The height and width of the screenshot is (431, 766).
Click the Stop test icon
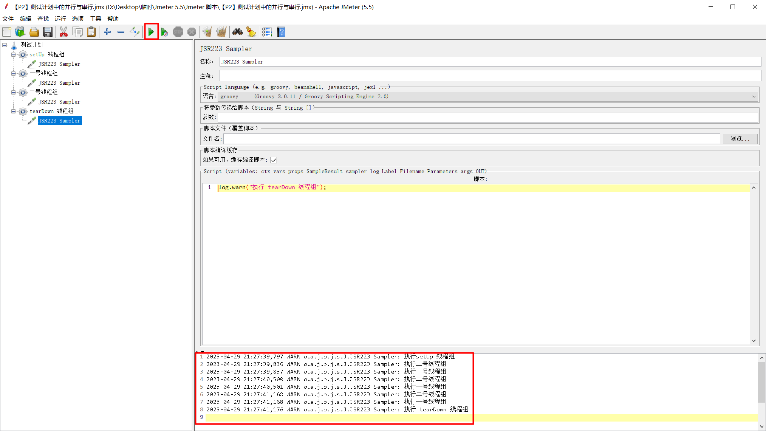(178, 32)
